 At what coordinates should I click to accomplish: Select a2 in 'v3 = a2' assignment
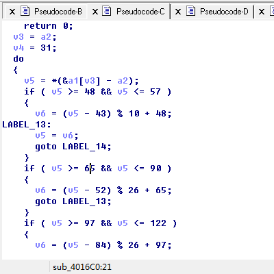pyautogui.click(x=46, y=37)
